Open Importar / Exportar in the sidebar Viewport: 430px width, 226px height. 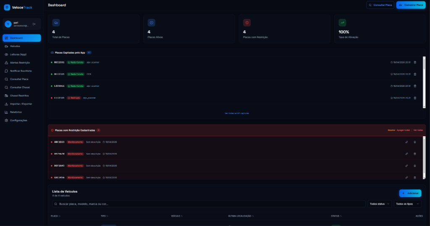click(22, 104)
